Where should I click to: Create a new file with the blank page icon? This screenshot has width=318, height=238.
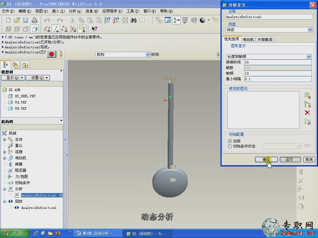(8, 20)
